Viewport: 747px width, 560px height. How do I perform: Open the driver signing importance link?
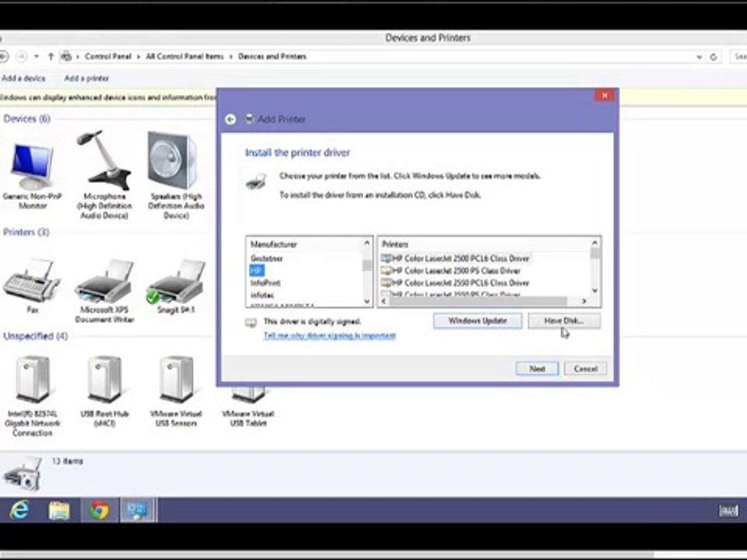coord(329,336)
